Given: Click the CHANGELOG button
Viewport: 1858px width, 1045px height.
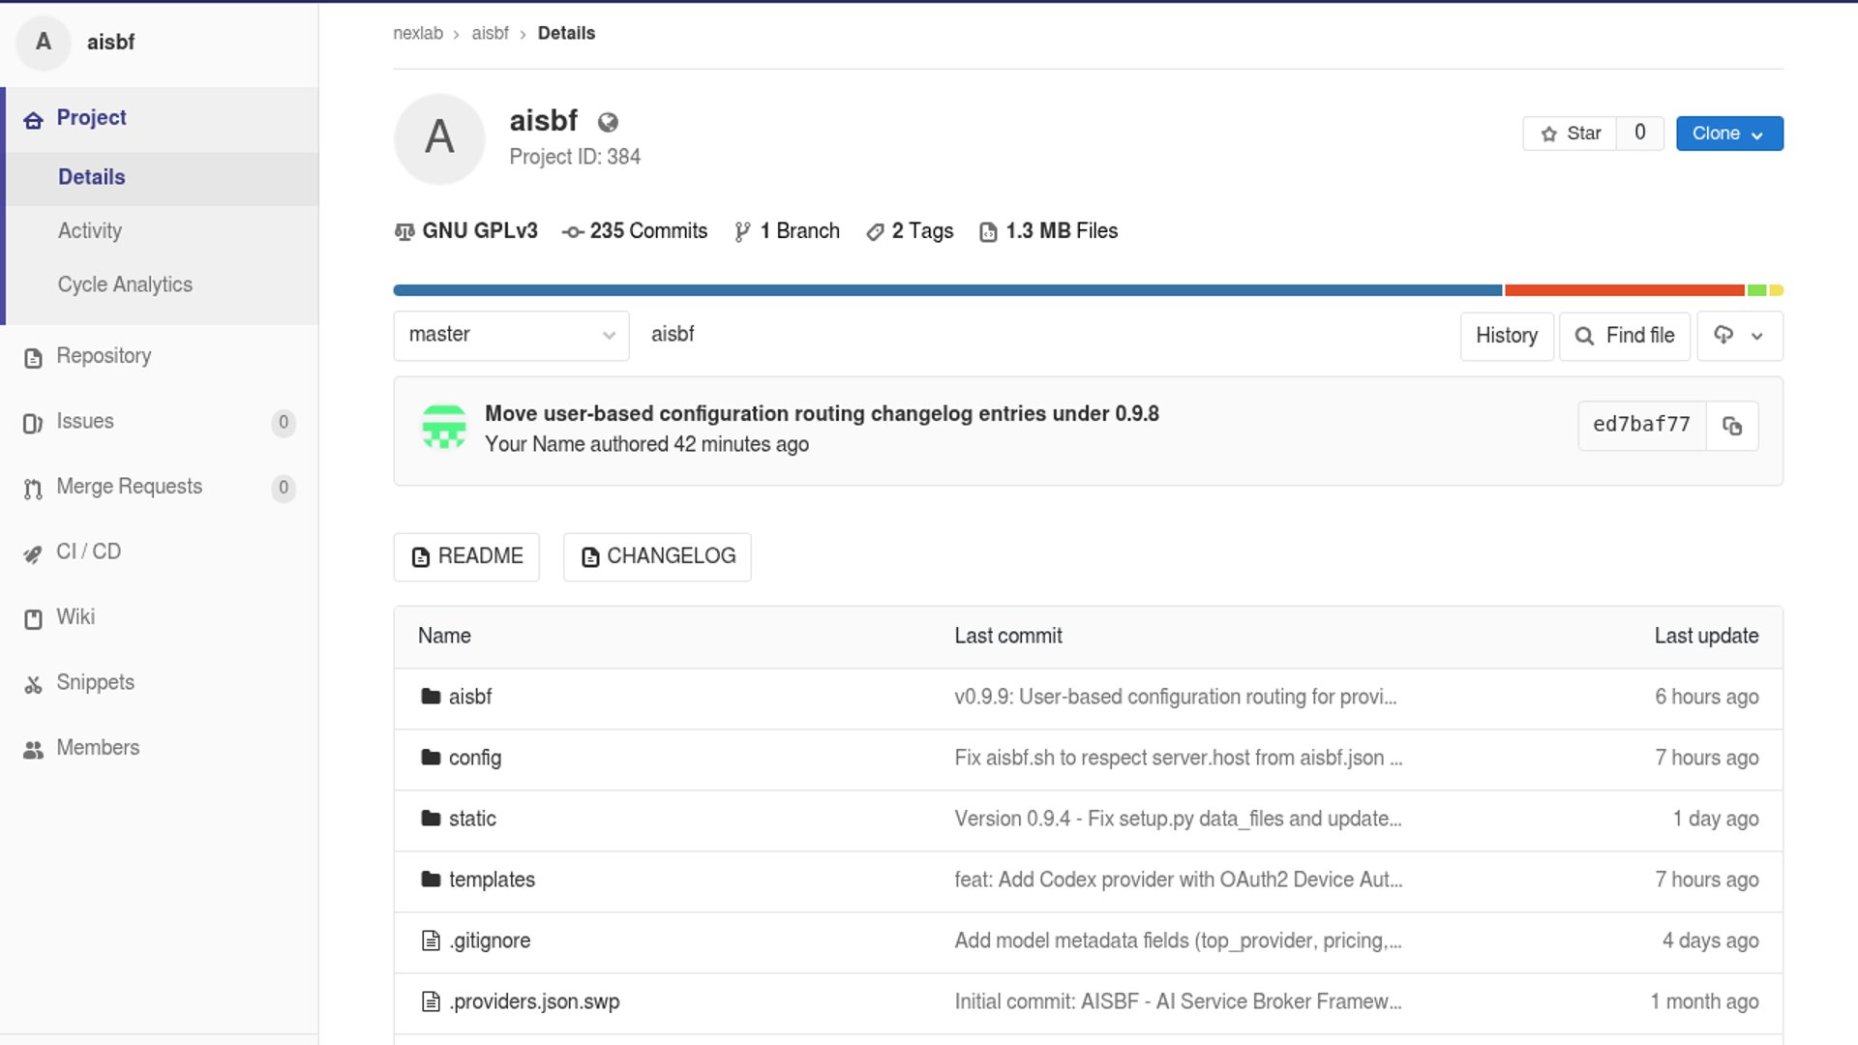Looking at the screenshot, I should [x=657, y=556].
